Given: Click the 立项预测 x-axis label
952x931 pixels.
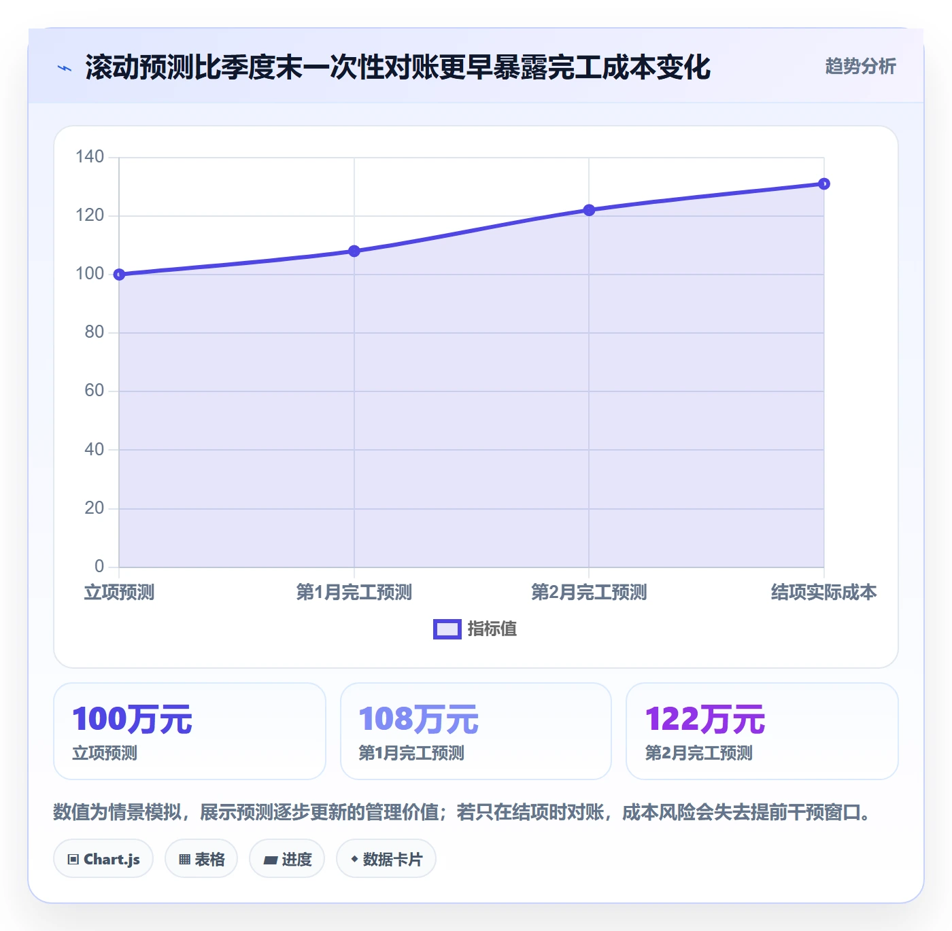Looking at the screenshot, I should 119,592.
